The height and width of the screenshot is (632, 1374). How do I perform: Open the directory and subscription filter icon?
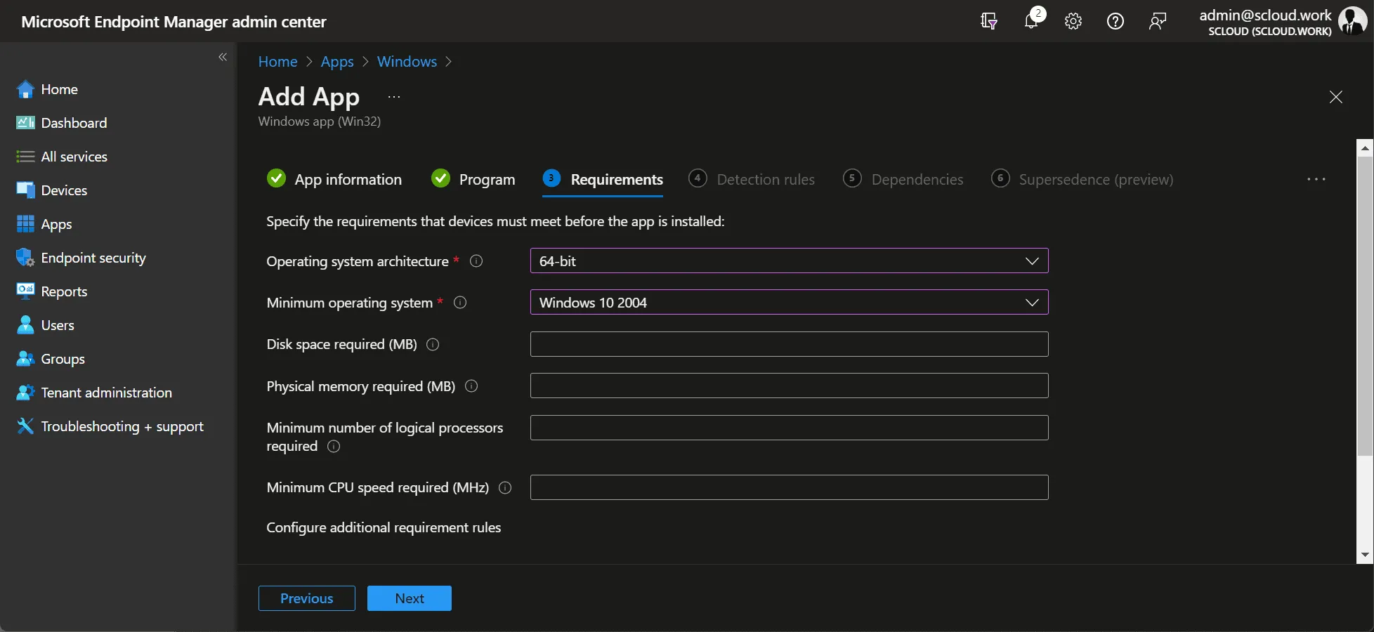coord(988,21)
